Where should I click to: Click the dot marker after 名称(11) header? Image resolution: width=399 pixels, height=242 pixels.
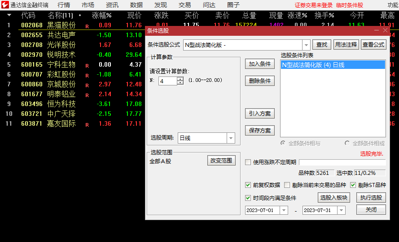(80, 16)
